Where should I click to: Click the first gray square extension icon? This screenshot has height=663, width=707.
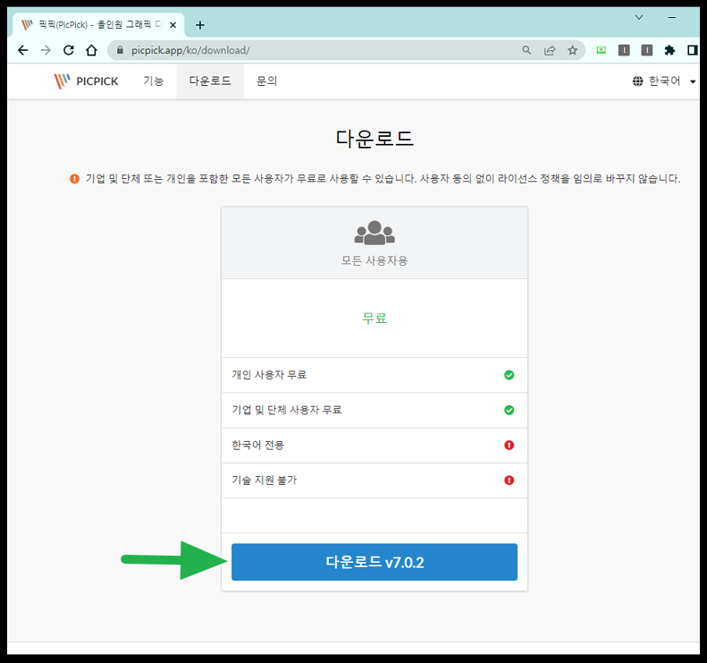[x=624, y=50]
